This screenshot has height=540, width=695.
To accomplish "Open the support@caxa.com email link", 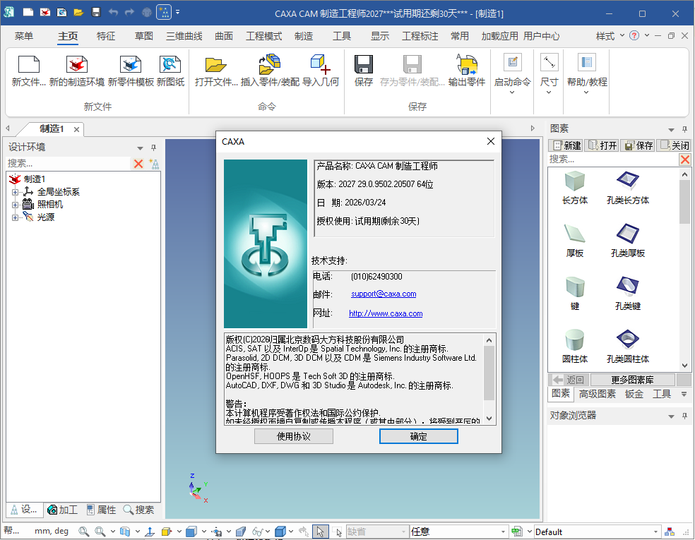I will tap(384, 294).
